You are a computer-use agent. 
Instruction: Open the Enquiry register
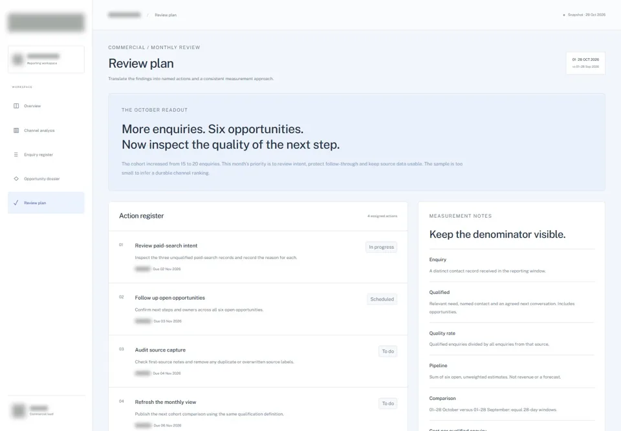click(x=46, y=154)
